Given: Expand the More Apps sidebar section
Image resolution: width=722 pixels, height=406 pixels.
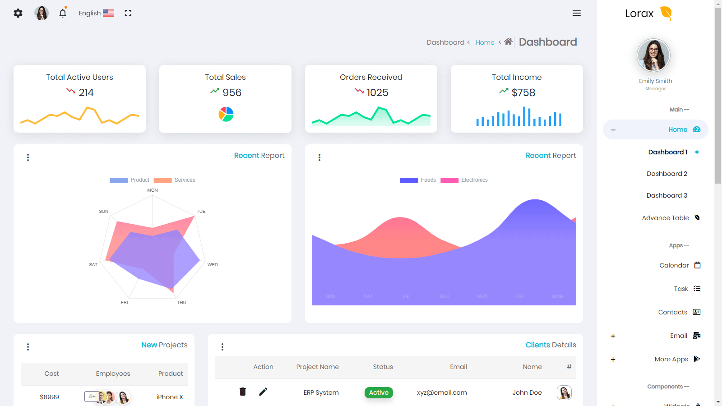Looking at the screenshot, I should click(x=613, y=360).
